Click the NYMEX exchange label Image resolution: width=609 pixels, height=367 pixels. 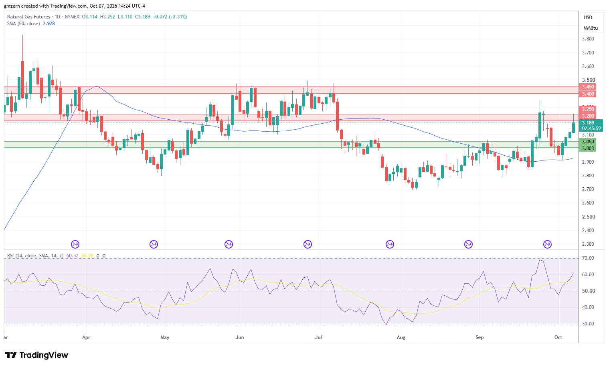point(72,17)
